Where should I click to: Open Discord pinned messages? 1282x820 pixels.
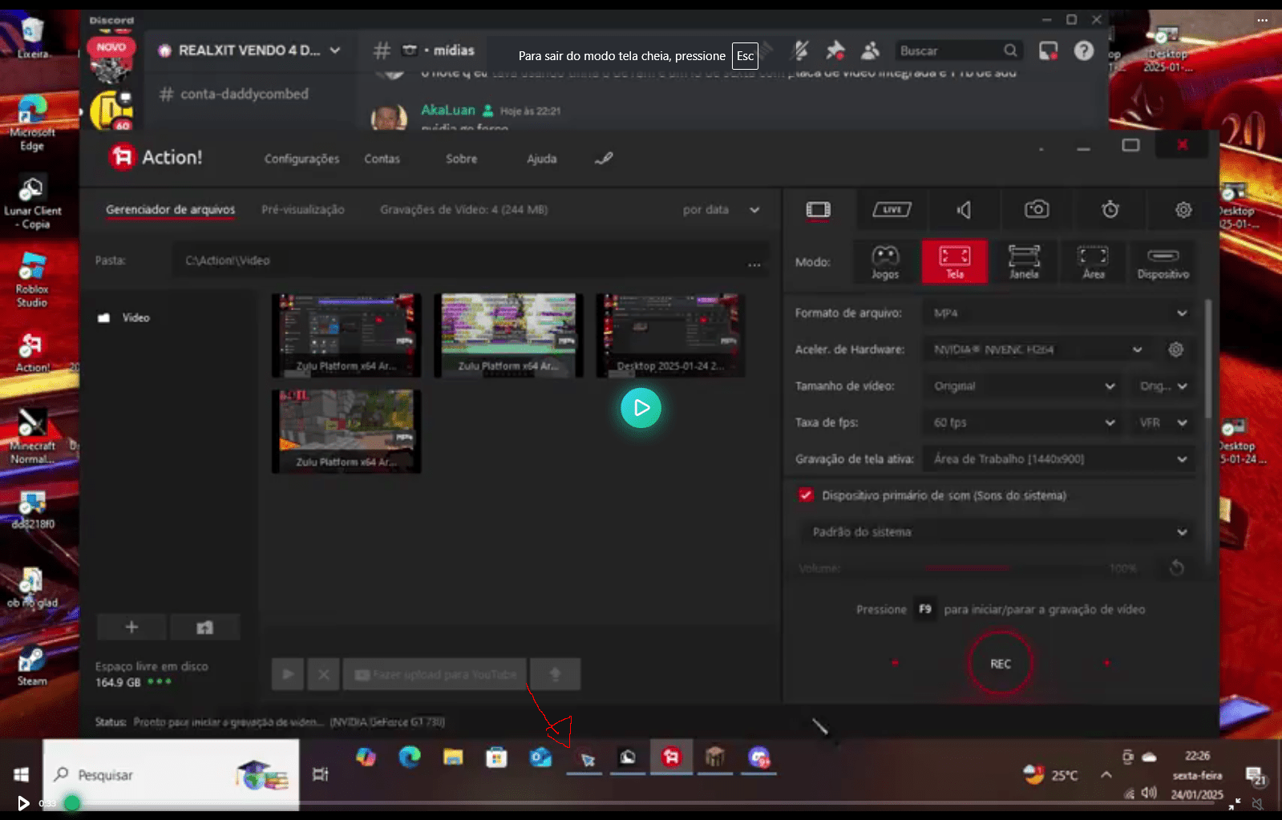pyautogui.click(x=835, y=50)
